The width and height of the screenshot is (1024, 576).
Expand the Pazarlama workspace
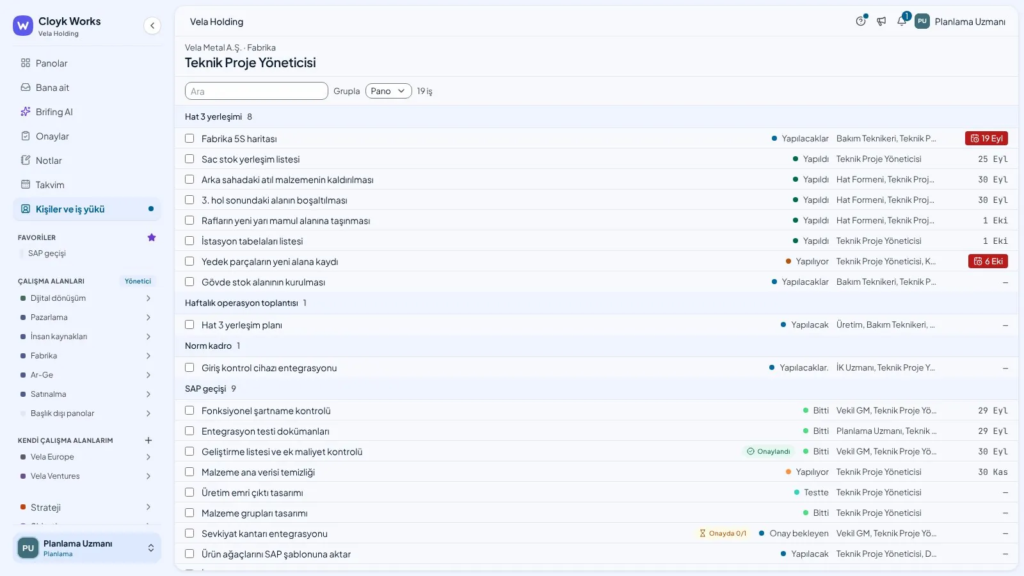tap(148, 317)
